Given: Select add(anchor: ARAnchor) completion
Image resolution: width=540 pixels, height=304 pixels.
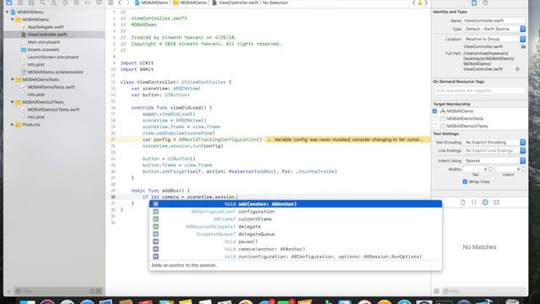Looking at the screenshot, I should point(295,204).
